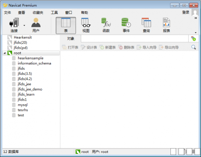
Task: Click the 事件 (Event) clock database icon
Action: [126, 25]
